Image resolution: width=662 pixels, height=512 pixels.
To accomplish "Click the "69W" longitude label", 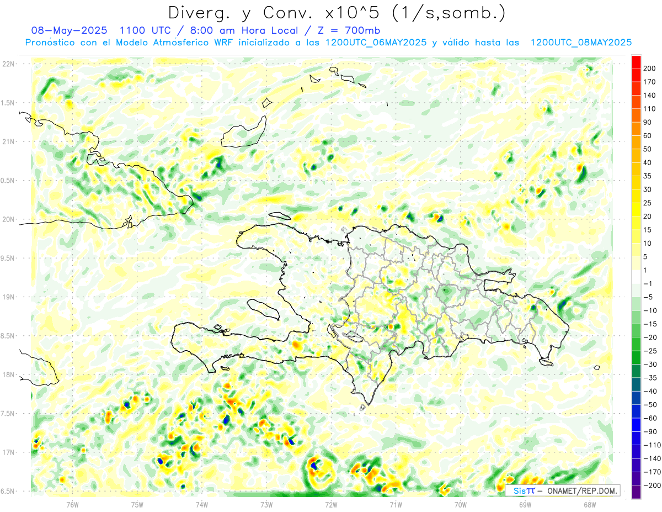I will click(x=525, y=504).
